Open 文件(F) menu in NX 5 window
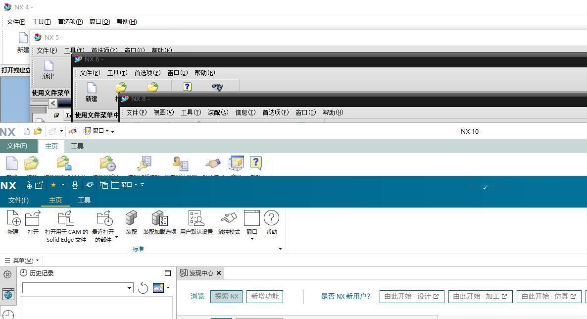Screen dimensions: 587x319 pos(47,50)
